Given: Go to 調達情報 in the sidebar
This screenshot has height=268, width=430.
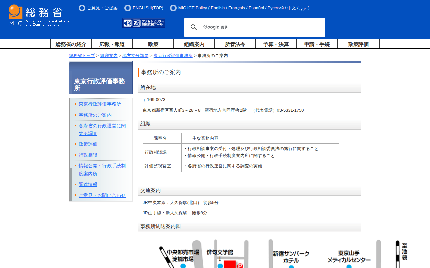Looking at the screenshot, I should (88, 184).
